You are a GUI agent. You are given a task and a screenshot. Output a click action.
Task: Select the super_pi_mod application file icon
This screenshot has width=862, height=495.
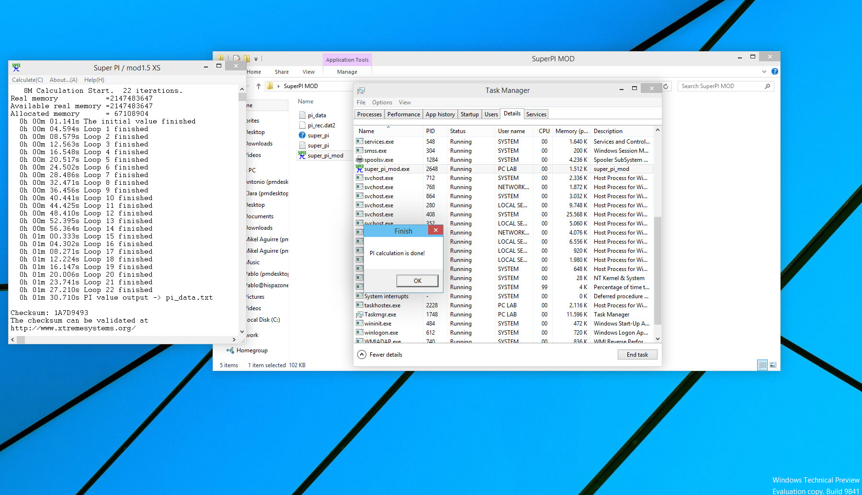pos(302,155)
